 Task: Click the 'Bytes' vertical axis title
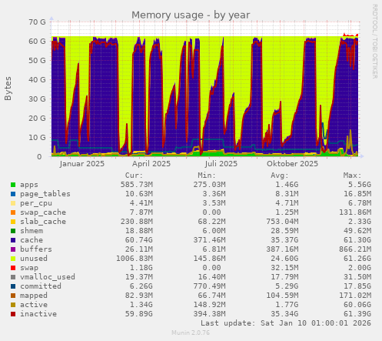coord(8,89)
